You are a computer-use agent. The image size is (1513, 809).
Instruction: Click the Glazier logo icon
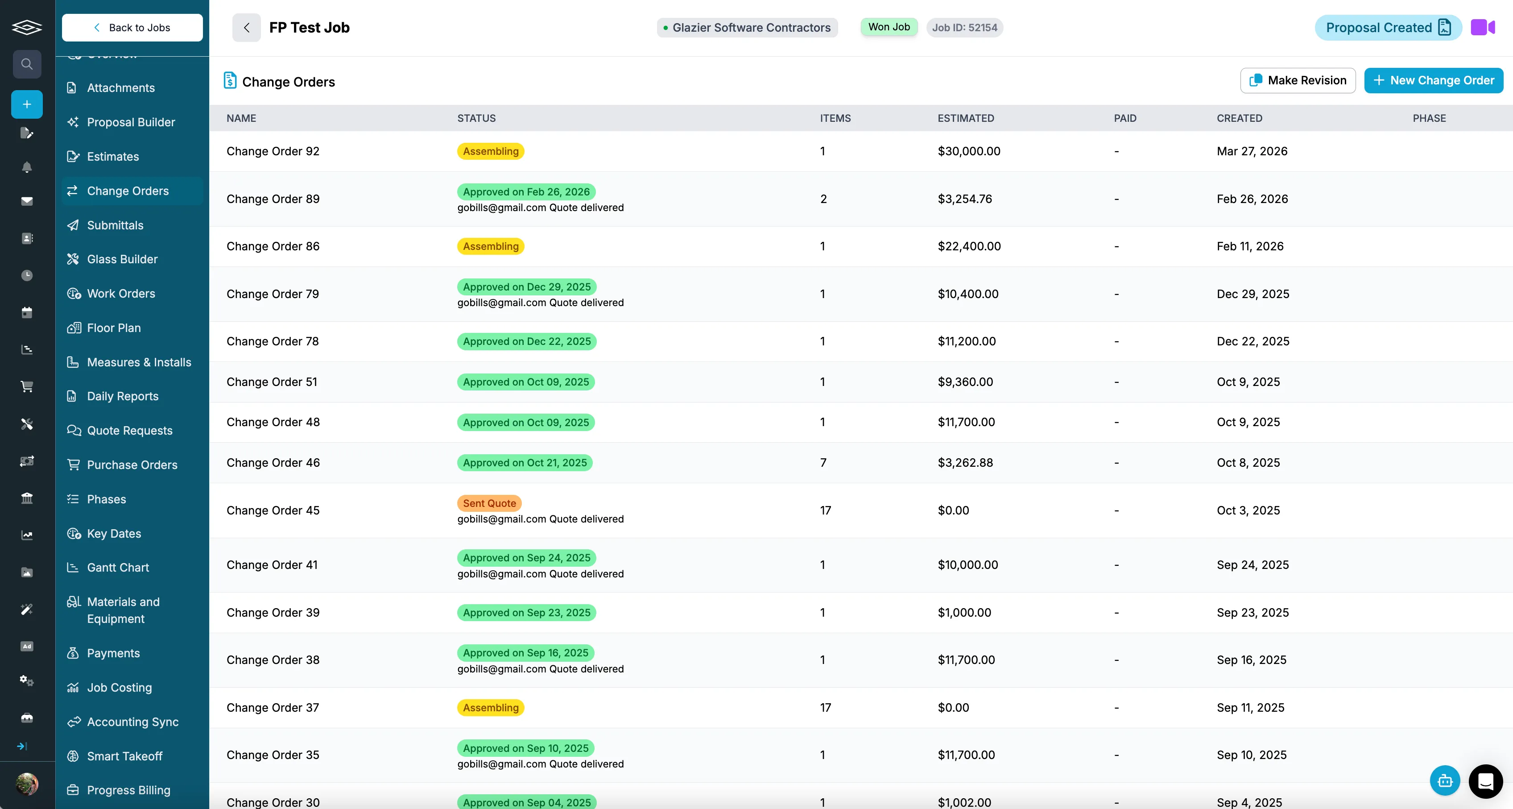click(x=27, y=27)
